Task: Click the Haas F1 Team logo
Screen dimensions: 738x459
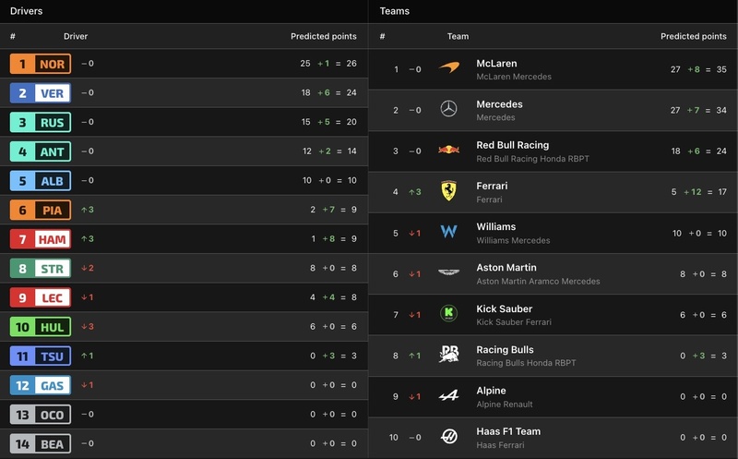Action: 448,437
